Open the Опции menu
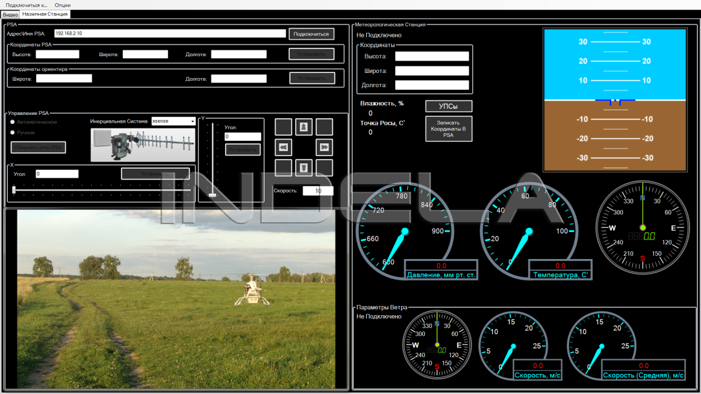Image resolution: width=701 pixels, height=394 pixels. (x=63, y=5)
